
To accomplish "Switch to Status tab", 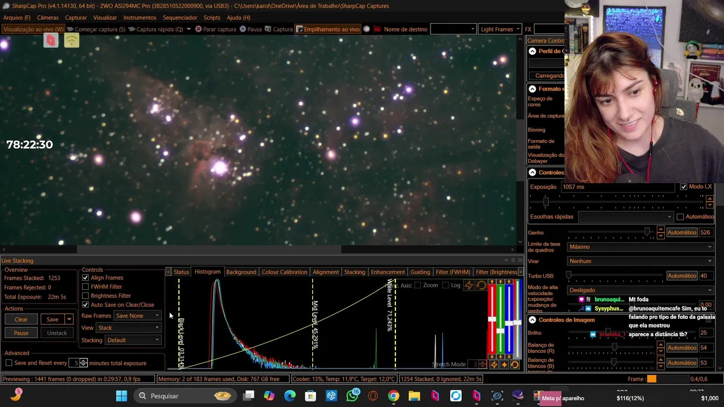I will (182, 272).
